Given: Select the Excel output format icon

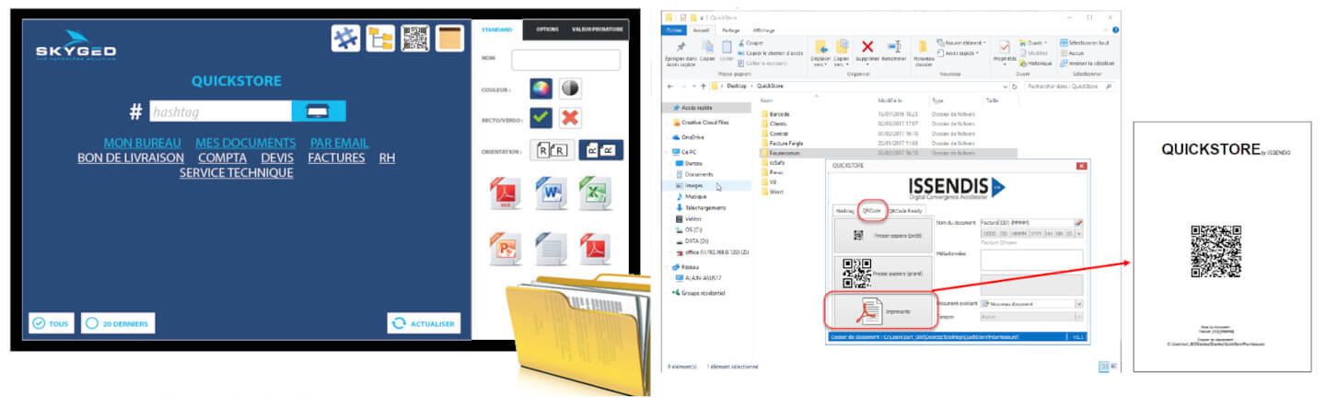Looking at the screenshot, I should (x=595, y=194).
